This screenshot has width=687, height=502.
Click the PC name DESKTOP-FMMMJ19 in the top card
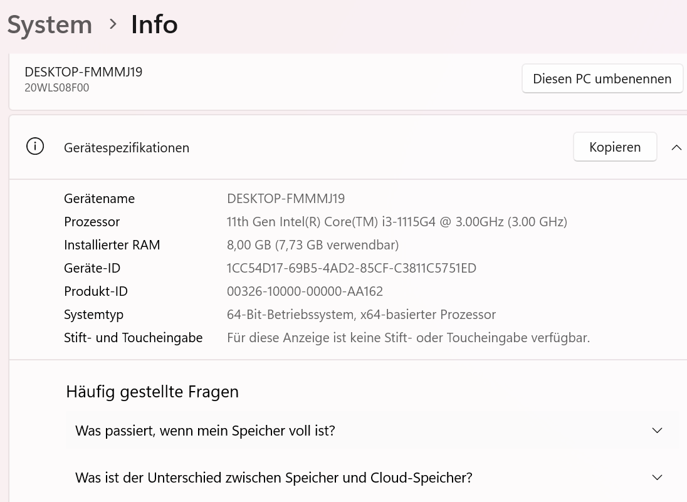(x=83, y=72)
